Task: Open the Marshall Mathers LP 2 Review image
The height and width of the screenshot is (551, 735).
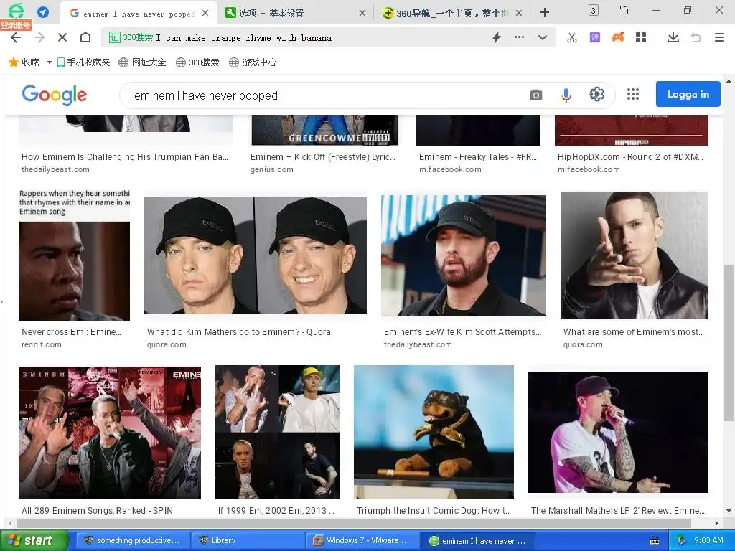Action: point(618,432)
